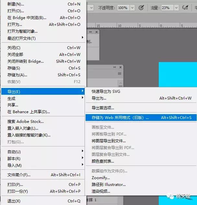Select 关闭全部 menu item
197x205 pixels.
pyautogui.click(x=44, y=55)
